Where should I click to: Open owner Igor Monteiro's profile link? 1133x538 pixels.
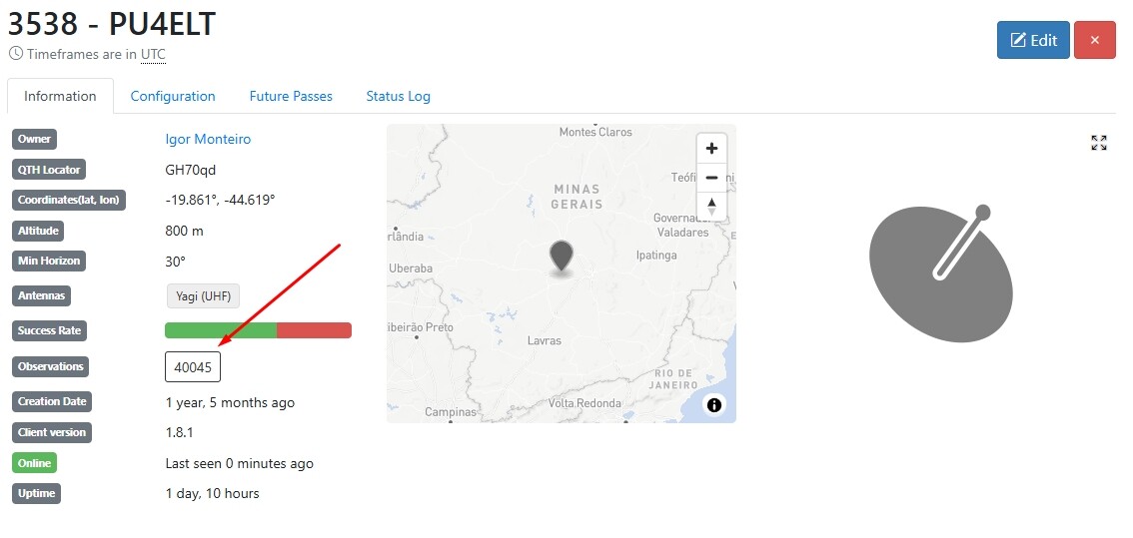click(208, 139)
